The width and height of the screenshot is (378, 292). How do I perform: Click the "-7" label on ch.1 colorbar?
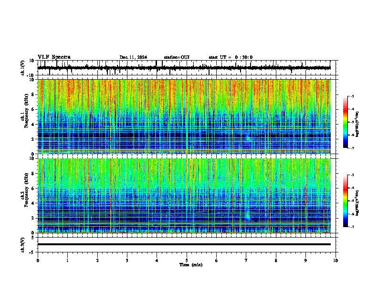(x=352, y=148)
